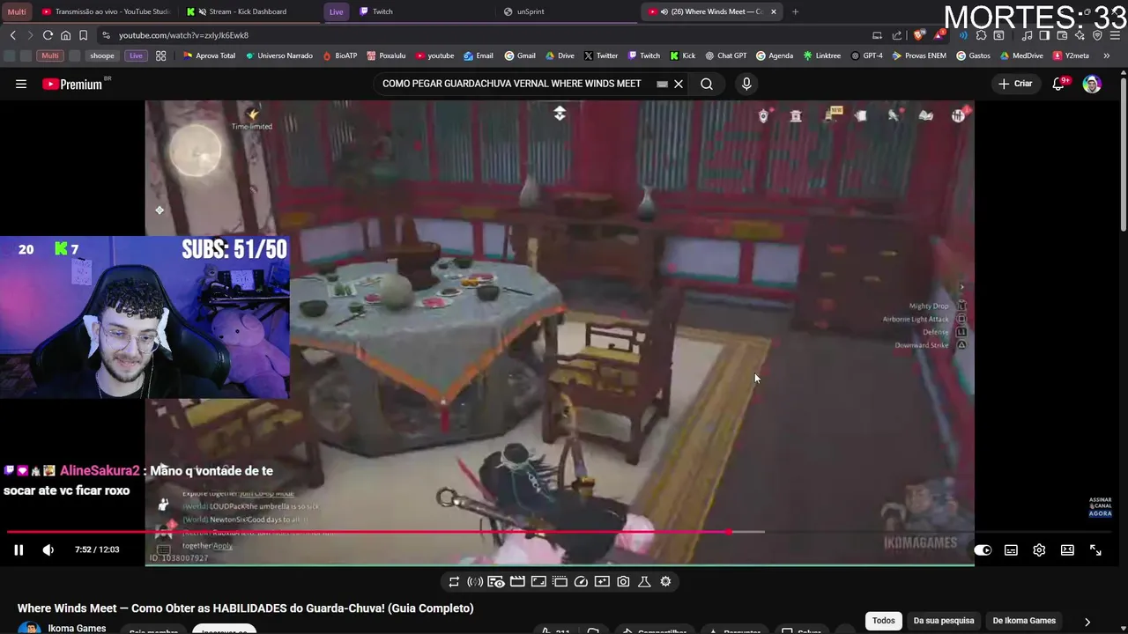
Task: Show more chips with right arrow
Action: point(1087,622)
